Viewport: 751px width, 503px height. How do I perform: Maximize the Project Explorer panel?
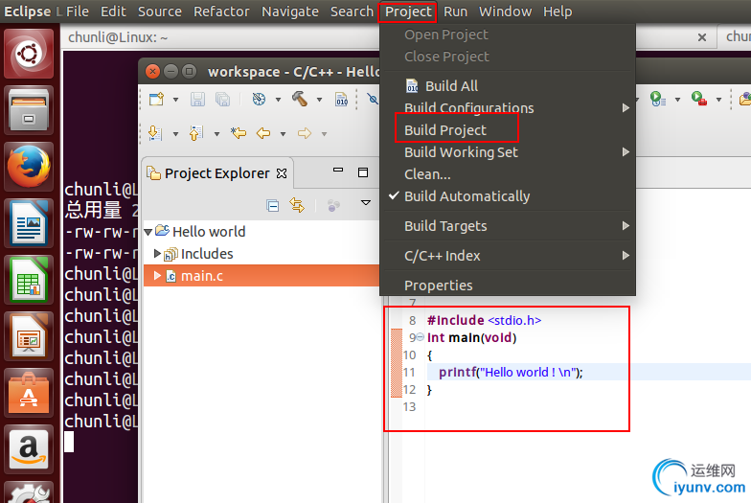click(363, 172)
